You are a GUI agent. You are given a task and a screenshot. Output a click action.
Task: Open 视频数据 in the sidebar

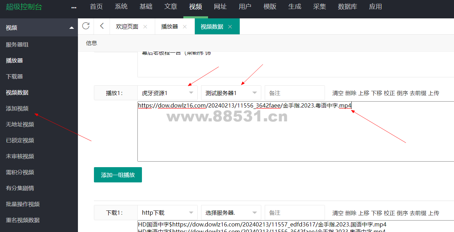tap(17, 93)
